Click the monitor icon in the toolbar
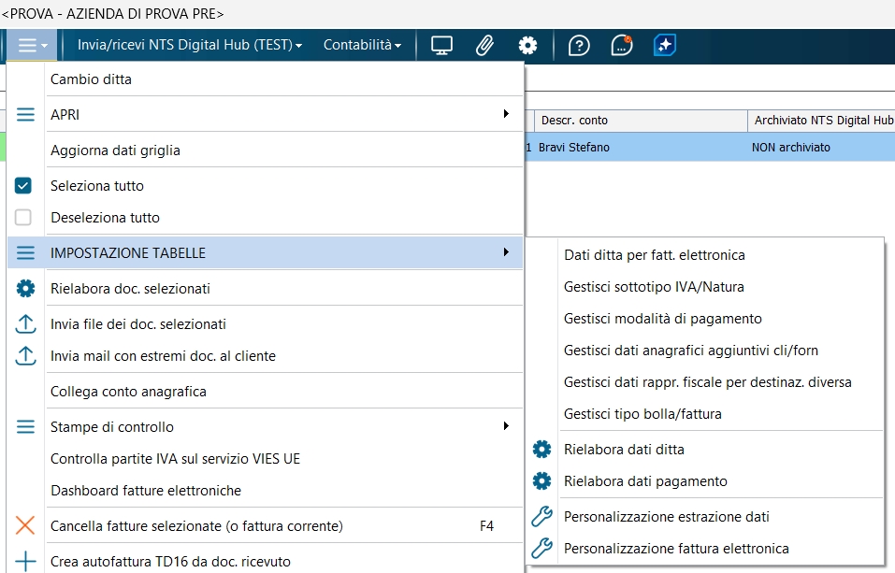This screenshot has width=895, height=573. (441, 45)
